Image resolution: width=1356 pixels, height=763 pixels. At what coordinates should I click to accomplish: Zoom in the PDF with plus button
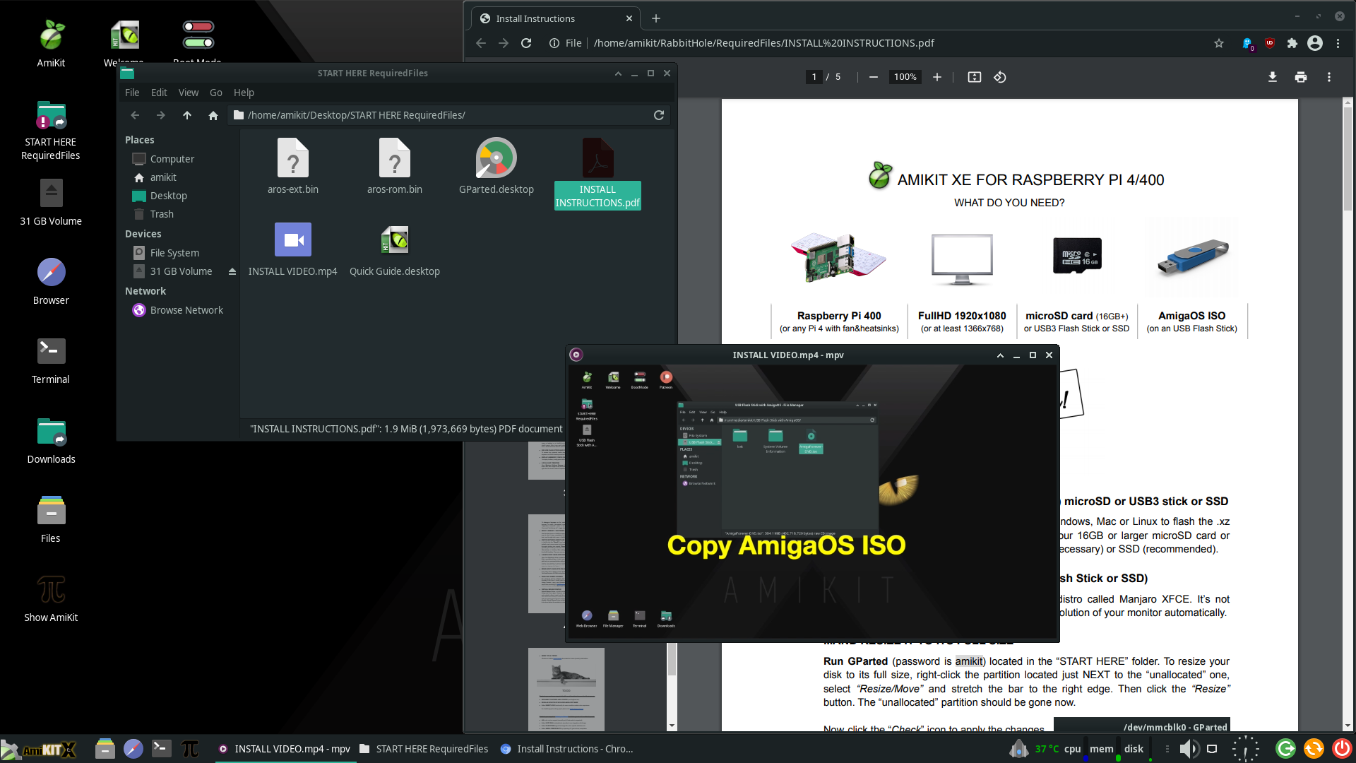(936, 77)
